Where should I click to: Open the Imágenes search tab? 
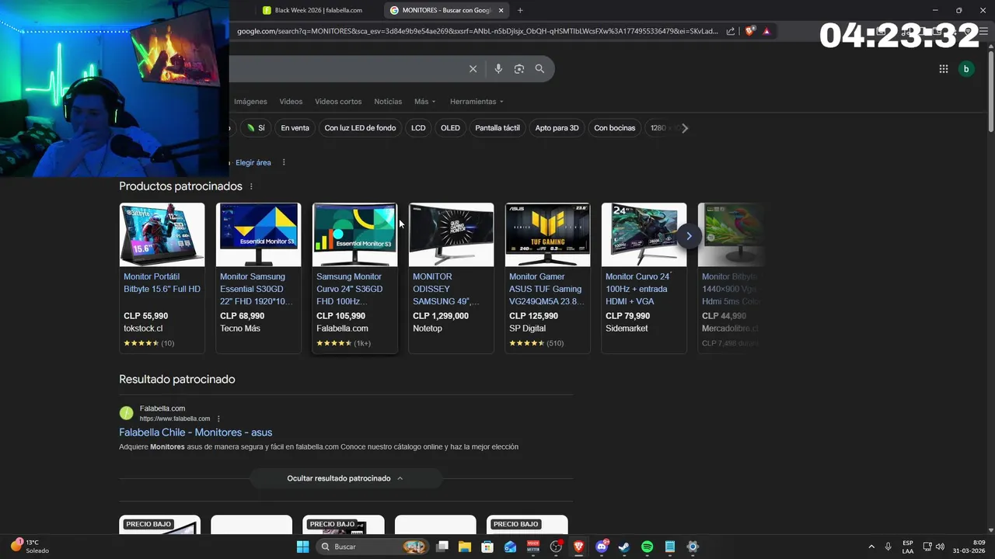(x=250, y=102)
